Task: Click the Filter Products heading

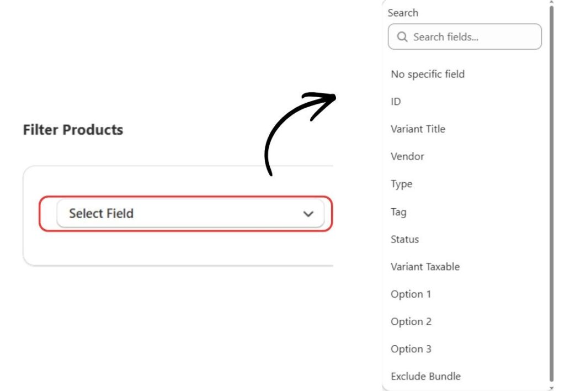Action: (73, 130)
